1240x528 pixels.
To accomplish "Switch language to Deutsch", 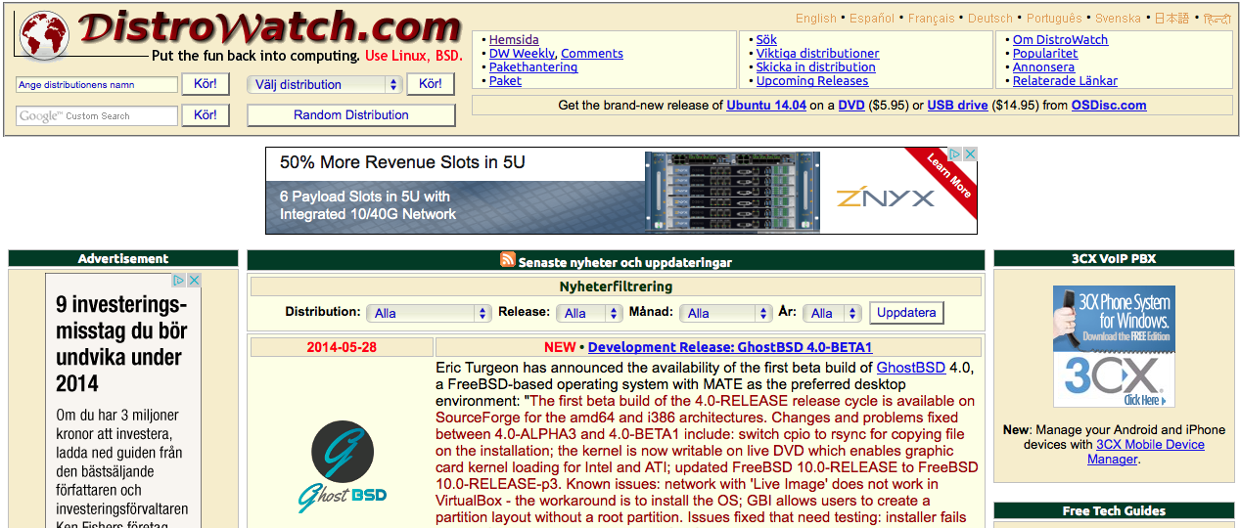I will 990,19.
